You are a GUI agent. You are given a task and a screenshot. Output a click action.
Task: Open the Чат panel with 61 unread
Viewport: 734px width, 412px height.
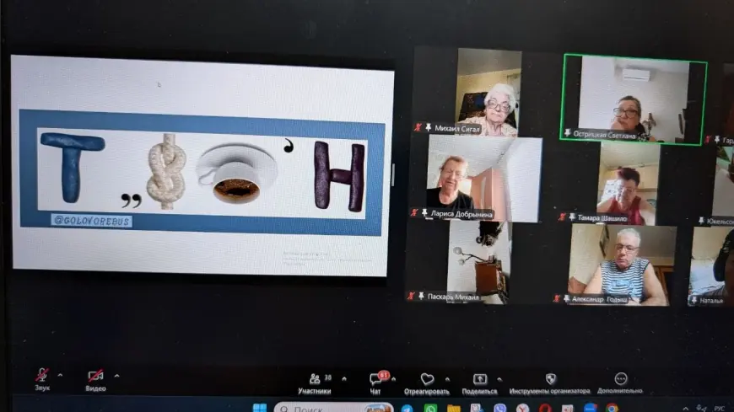[x=376, y=383]
